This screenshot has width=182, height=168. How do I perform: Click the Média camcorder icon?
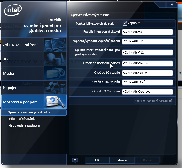click(x=55, y=73)
